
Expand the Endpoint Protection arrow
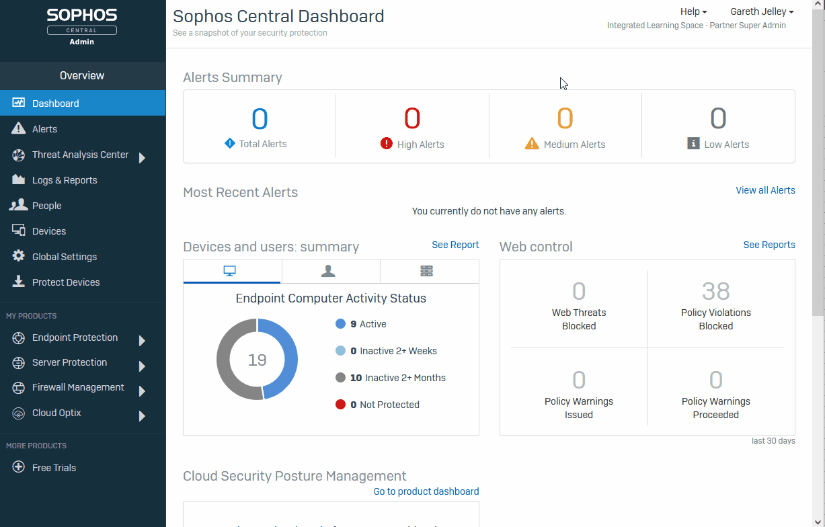(x=142, y=341)
